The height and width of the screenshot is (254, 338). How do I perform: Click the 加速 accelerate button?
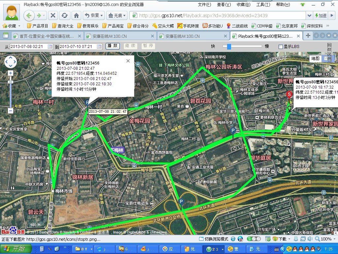point(321,16)
